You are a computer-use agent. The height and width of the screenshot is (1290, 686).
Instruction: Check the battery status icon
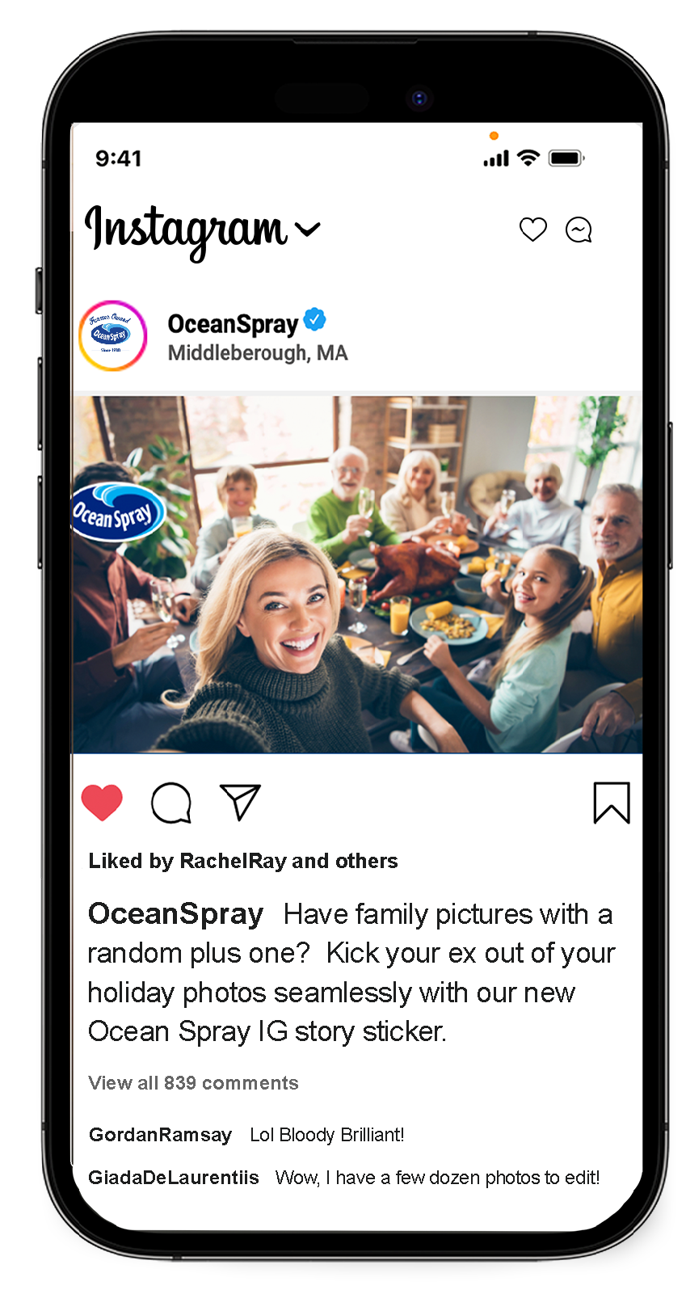click(566, 158)
